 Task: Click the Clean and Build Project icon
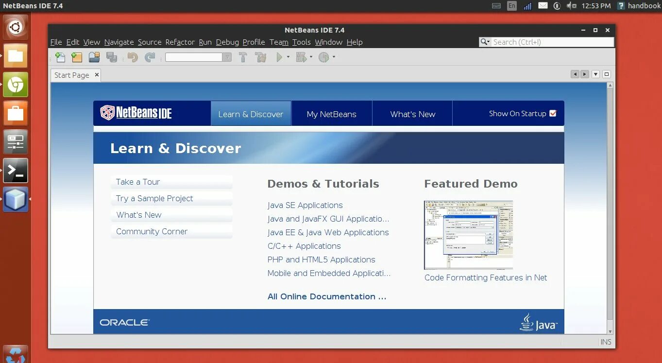(x=261, y=57)
